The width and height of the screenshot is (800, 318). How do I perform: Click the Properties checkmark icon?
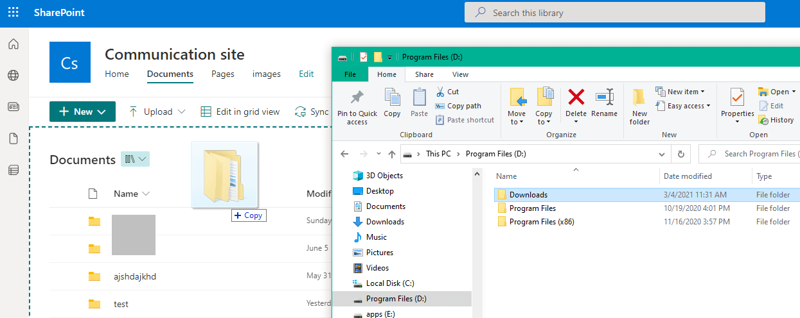(x=737, y=97)
